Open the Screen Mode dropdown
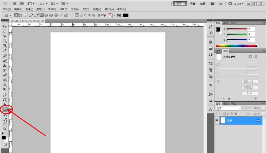 pos(64,3)
